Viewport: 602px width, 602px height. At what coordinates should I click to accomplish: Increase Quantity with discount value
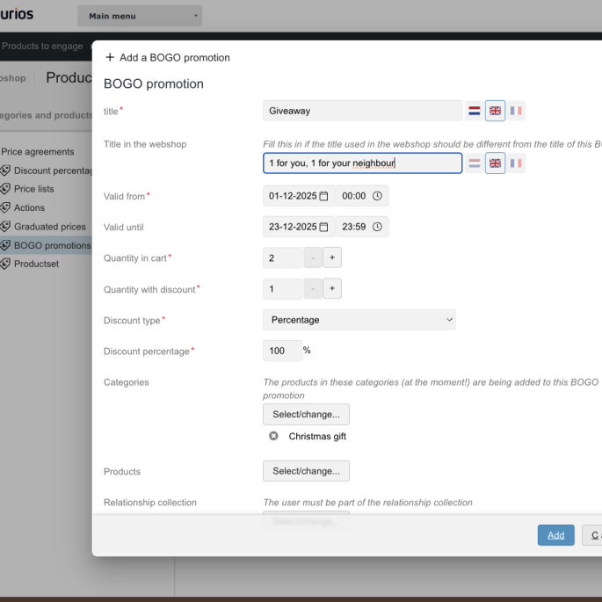[x=331, y=289]
